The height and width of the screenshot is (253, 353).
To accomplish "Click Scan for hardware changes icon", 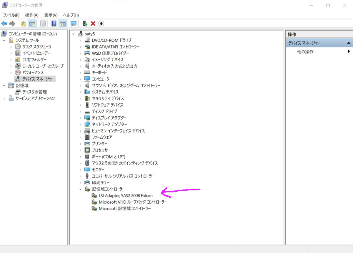I will click(74, 24).
